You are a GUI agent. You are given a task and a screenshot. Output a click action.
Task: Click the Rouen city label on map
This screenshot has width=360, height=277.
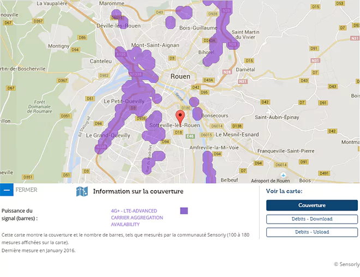(x=180, y=76)
